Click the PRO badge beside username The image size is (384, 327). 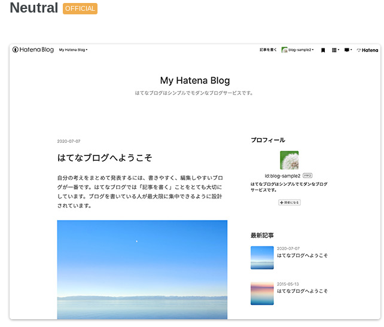307,176
